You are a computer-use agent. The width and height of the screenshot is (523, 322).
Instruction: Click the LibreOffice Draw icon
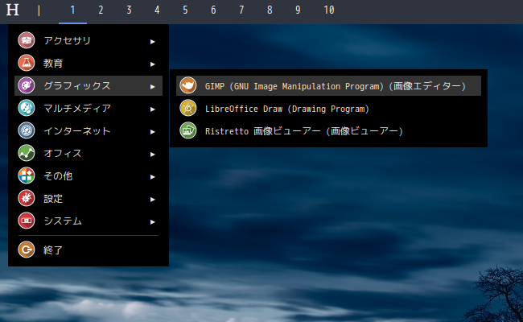(x=188, y=108)
